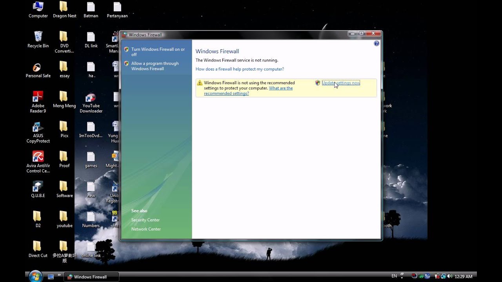This screenshot has width=502, height=282.
Task: Select the youtube folder icon
Action: 64,219
